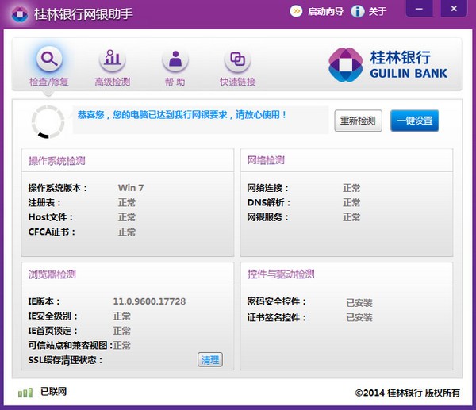Close the 网银助手 window

[x=454, y=9]
